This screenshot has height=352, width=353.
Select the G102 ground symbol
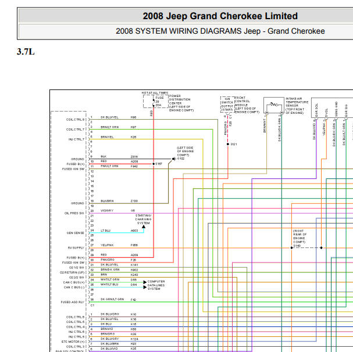[174, 159]
